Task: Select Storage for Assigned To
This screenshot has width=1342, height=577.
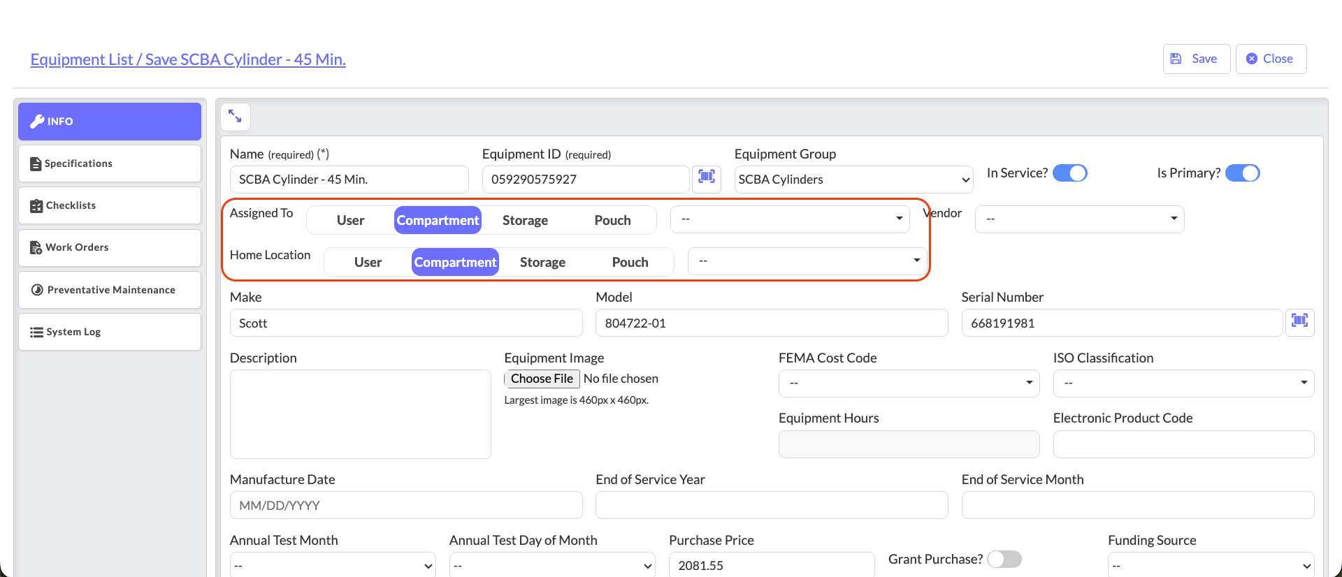Action: (525, 220)
